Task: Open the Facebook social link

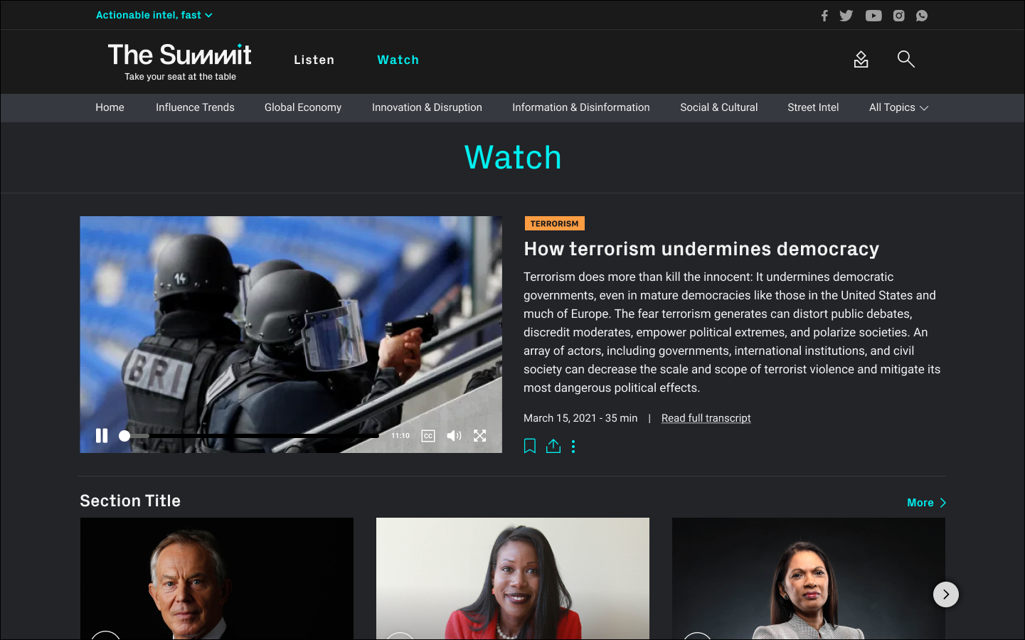Action: [824, 16]
